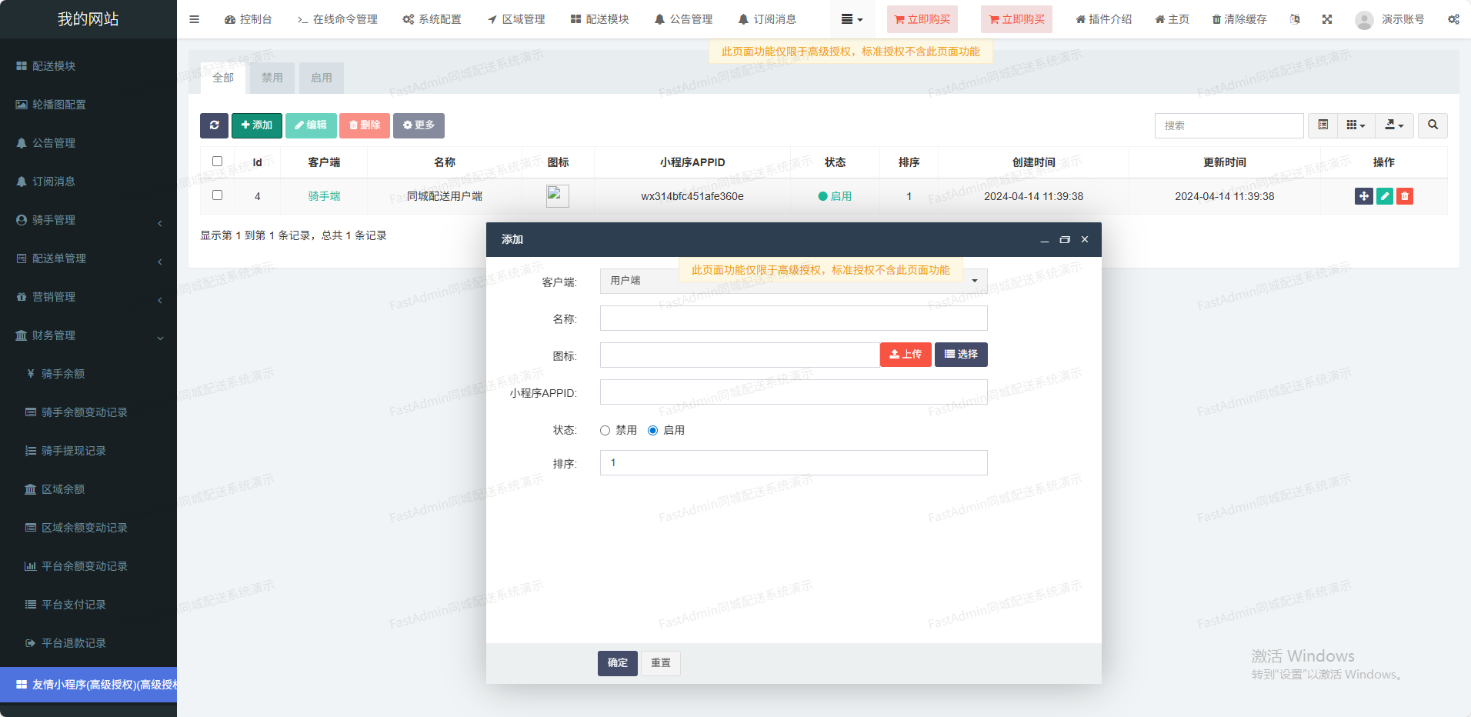Toggle fullscreen with the expand icon
The height and width of the screenshot is (717, 1471).
(1327, 19)
